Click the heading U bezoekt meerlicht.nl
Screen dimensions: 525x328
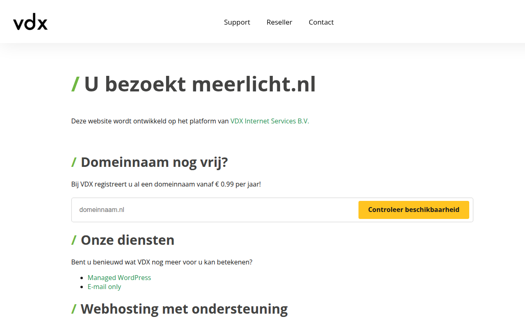pyautogui.click(x=194, y=84)
